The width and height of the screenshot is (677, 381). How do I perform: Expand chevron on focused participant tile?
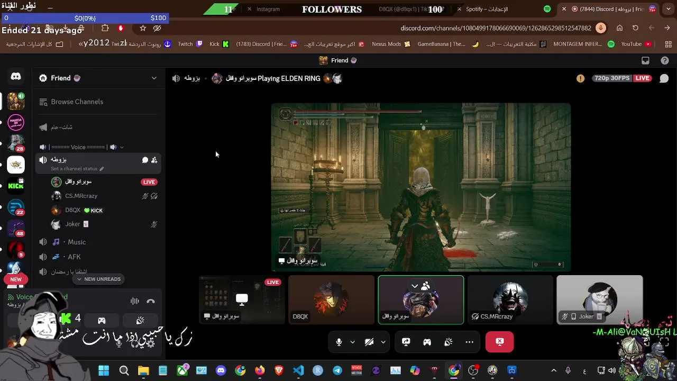(x=415, y=286)
